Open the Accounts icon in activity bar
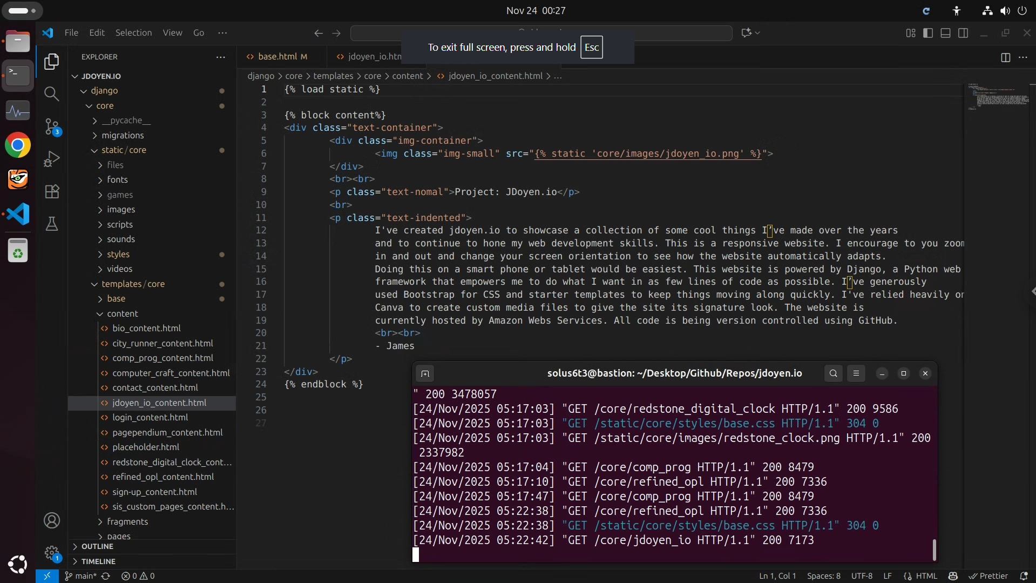The image size is (1036, 583). [52, 520]
